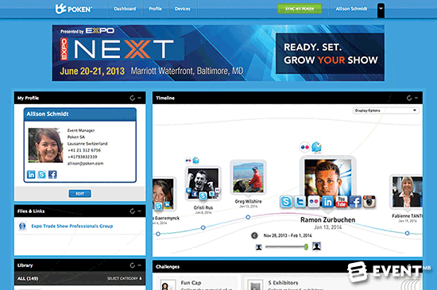
Task: Click the Greg Wilshire name label
Action: 248,201
